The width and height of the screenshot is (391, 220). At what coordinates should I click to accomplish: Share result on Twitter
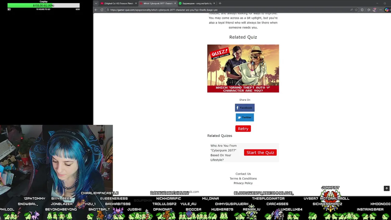(x=245, y=117)
